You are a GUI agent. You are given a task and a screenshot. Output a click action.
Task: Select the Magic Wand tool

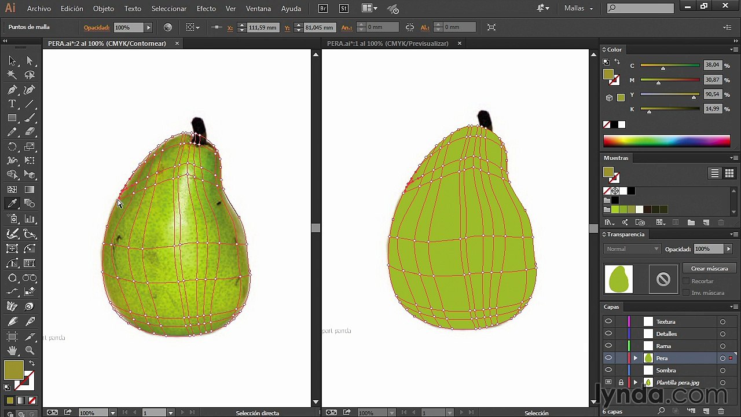coord(12,75)
